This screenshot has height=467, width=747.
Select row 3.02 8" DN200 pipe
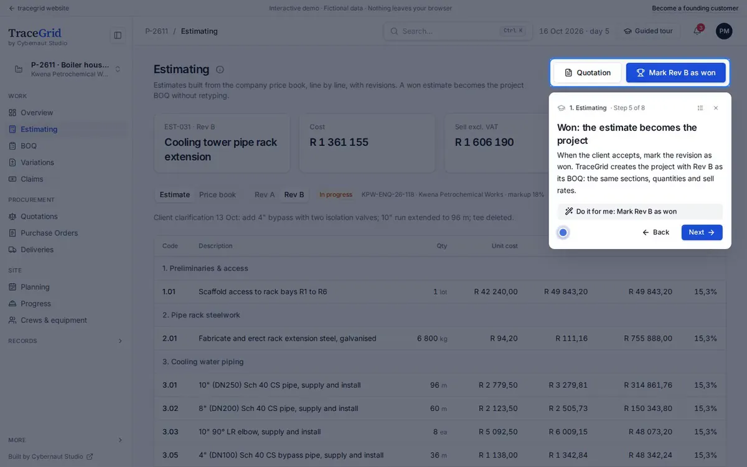click(439, 408)
